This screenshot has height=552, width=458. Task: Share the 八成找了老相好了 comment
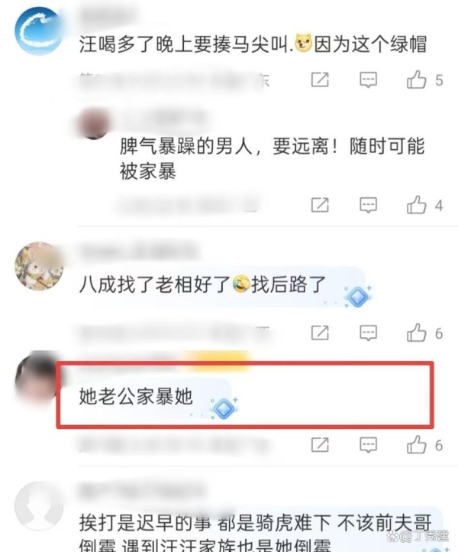(x=320, y=333)
